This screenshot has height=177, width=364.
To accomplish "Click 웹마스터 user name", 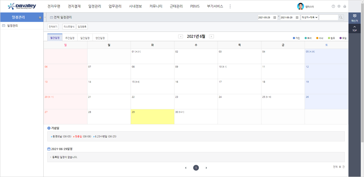I will point(310,7).
